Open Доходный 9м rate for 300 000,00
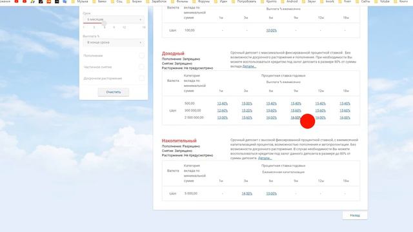 click(x=296, y=111)
